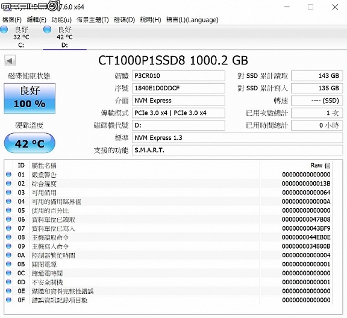
Task: Click the ID column header
Action: (21, 165)
